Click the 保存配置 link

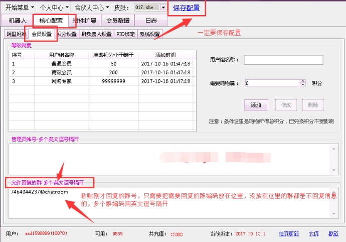[187, 8]
